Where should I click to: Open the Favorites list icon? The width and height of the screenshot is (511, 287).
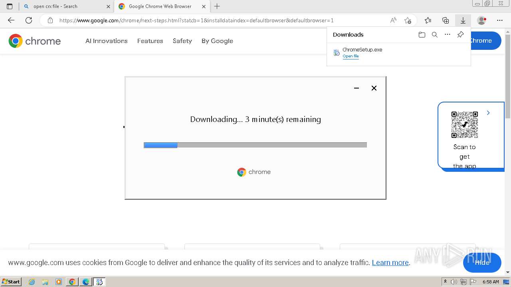pyautogui.click(x=428, y=20)
